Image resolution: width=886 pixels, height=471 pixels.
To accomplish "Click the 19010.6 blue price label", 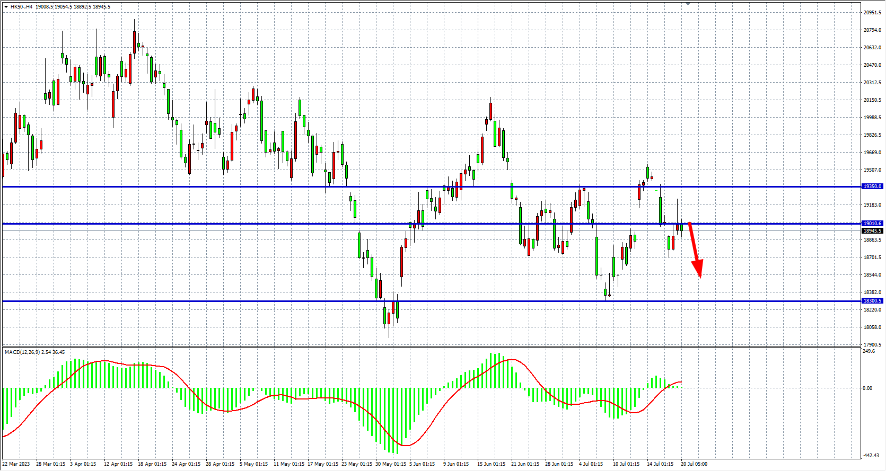I will pyautogui.click(x=872, y=224).
